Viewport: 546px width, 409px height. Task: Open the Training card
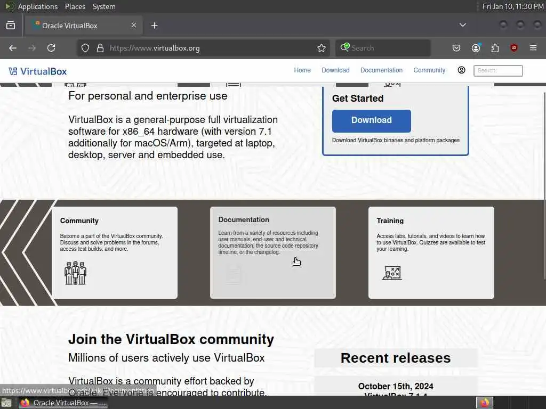point(431,253)
